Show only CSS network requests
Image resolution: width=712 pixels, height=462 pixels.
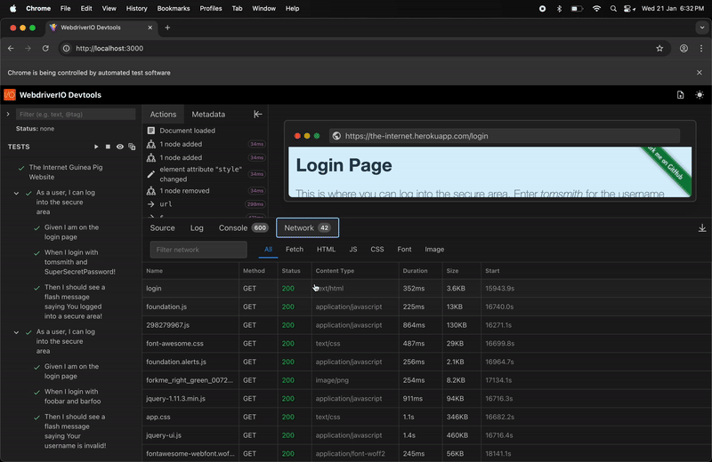[x=376, y=250]
